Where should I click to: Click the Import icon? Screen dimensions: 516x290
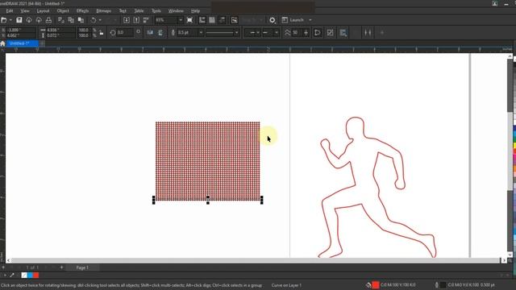[x=127, y=20]
